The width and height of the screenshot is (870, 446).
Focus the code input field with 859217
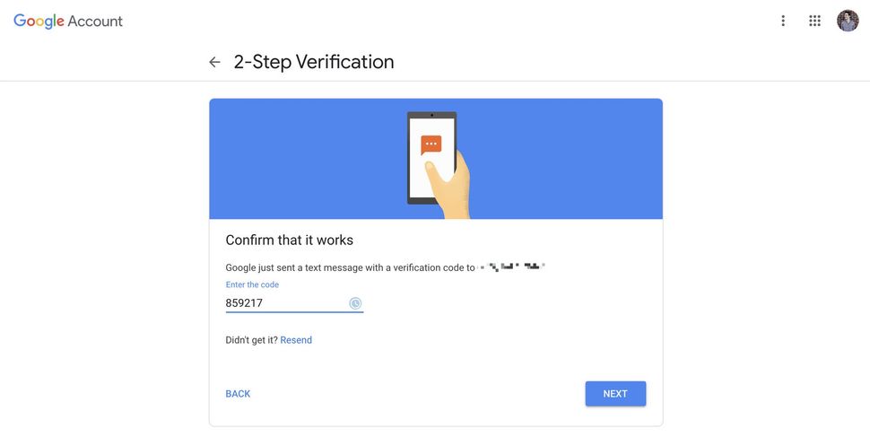(294, 303)
